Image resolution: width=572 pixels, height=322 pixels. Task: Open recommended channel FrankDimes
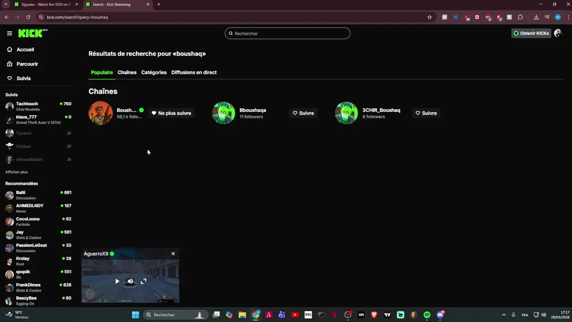(38, 288)
